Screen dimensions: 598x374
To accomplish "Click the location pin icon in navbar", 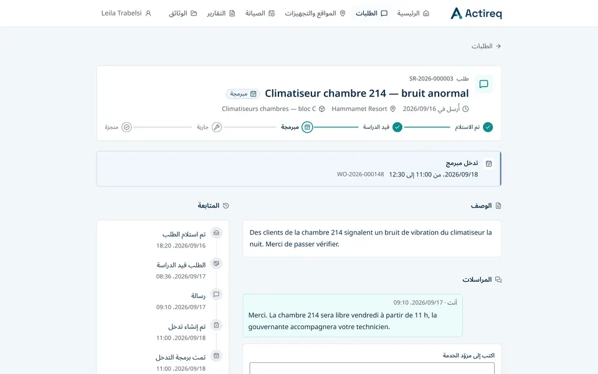I will [343, 13].
